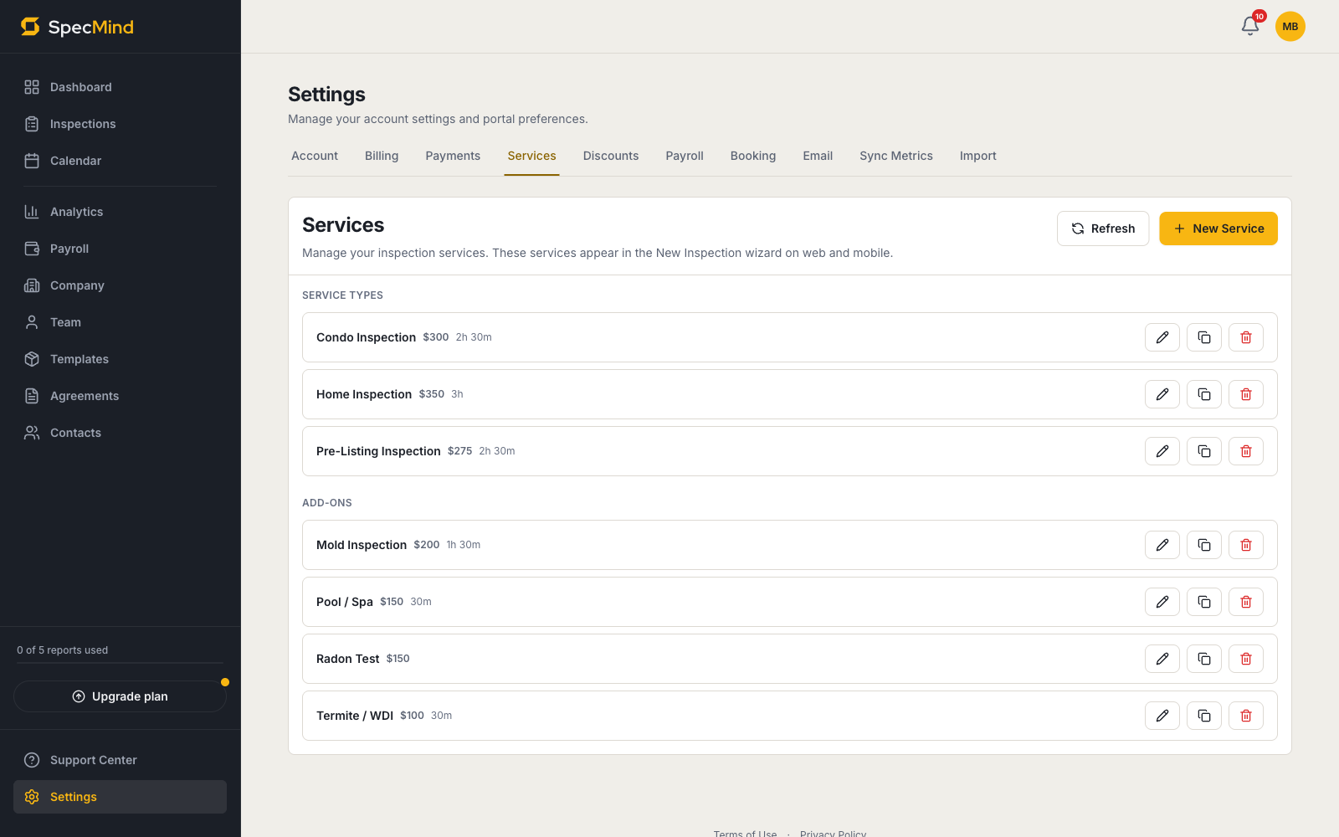Go to Dashboard in sidebar

[x=121, y=87]
